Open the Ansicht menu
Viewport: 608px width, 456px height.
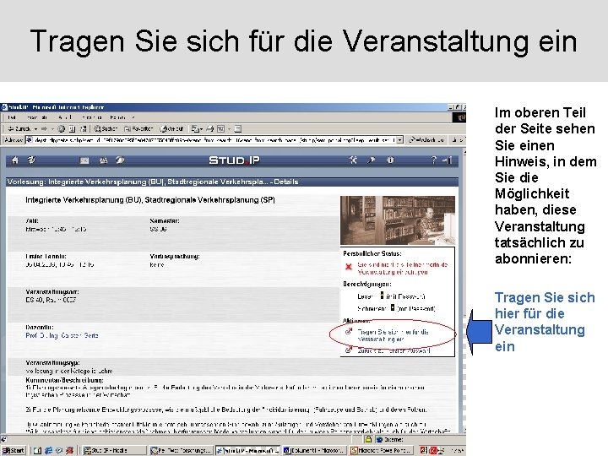click(x=64, y=117)
